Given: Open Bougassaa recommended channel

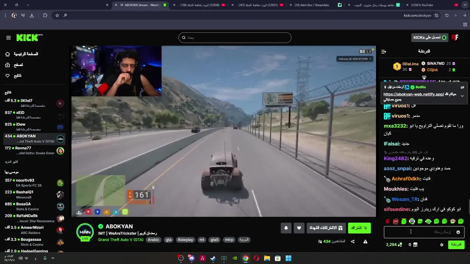Looking at the screenshot, I should (x=35, y=242).
